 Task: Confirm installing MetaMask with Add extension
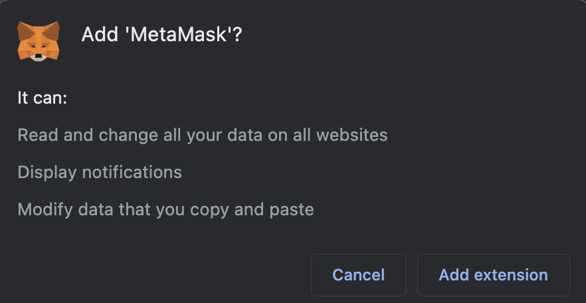pos(493,274)
